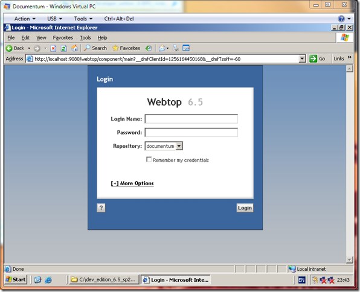This screenshot has width=360, height=292.
Task: Click the Local intranet zone icon
Action: tap(292, 269)
